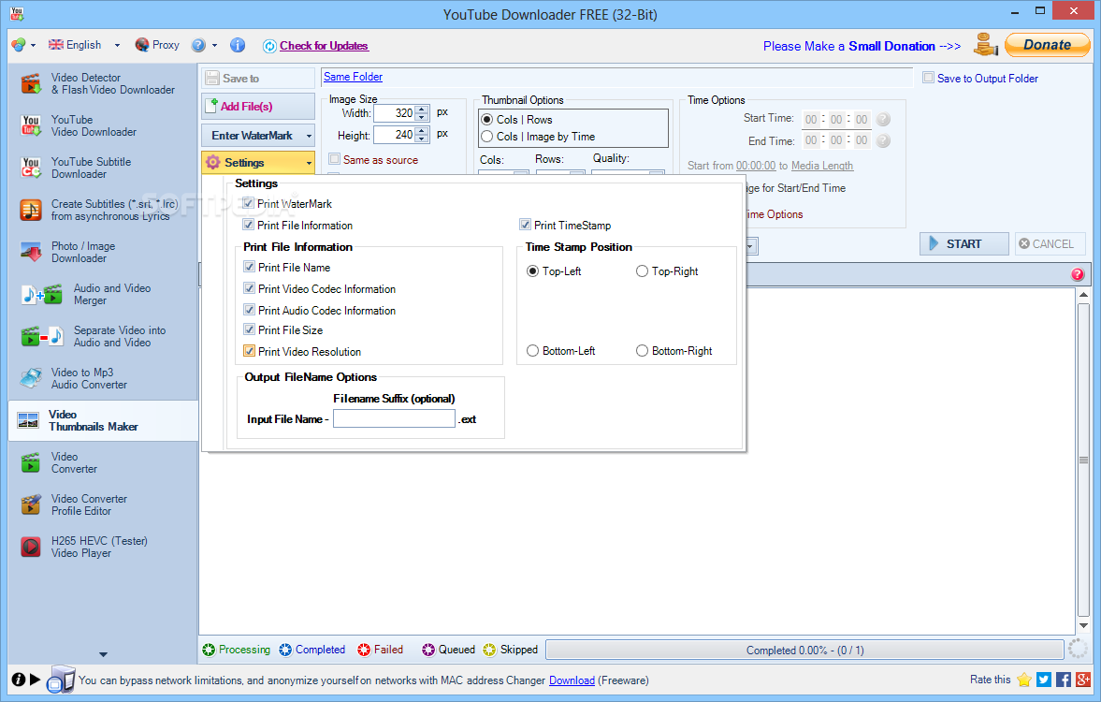Open Video Converter module

(x=102, y=463)
